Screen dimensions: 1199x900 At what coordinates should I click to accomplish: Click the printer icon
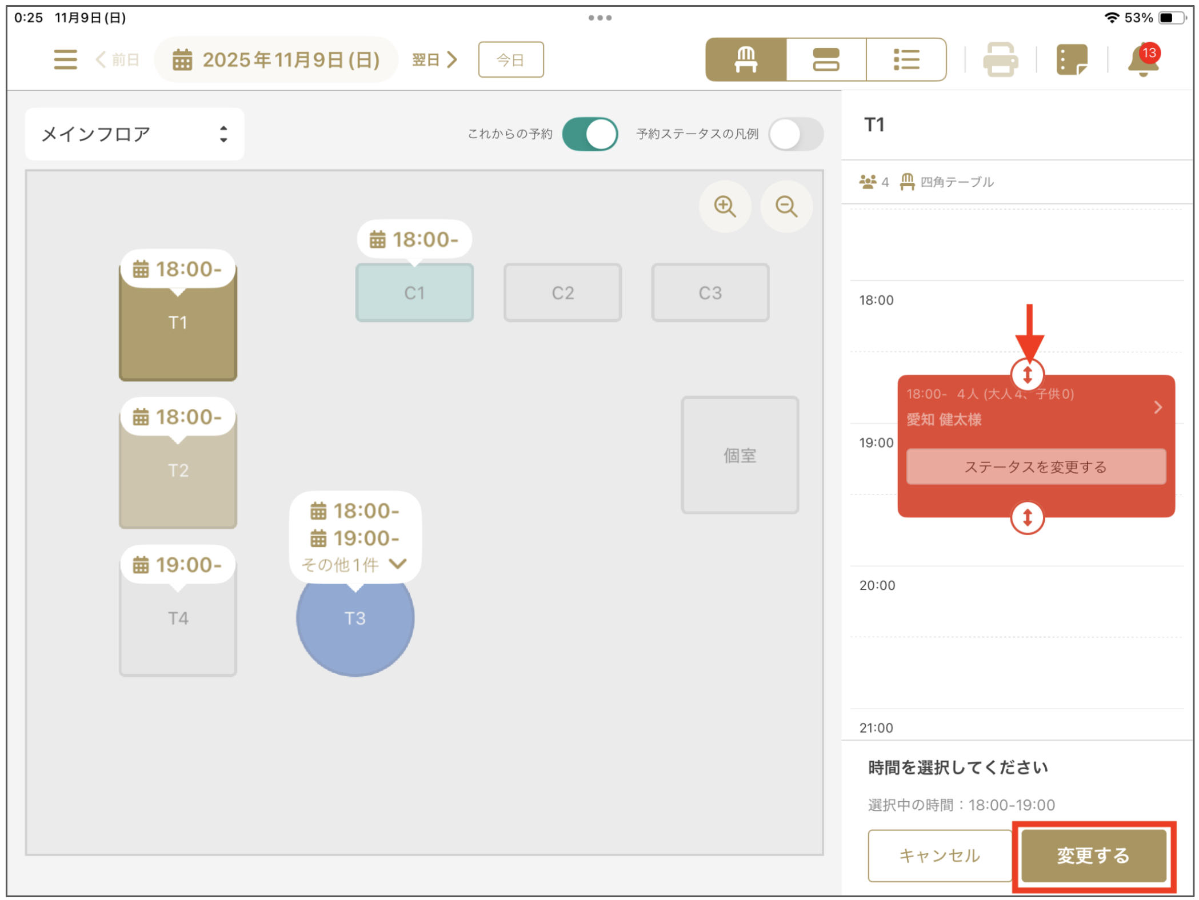pyautogui.click(x=1000, y=59)
